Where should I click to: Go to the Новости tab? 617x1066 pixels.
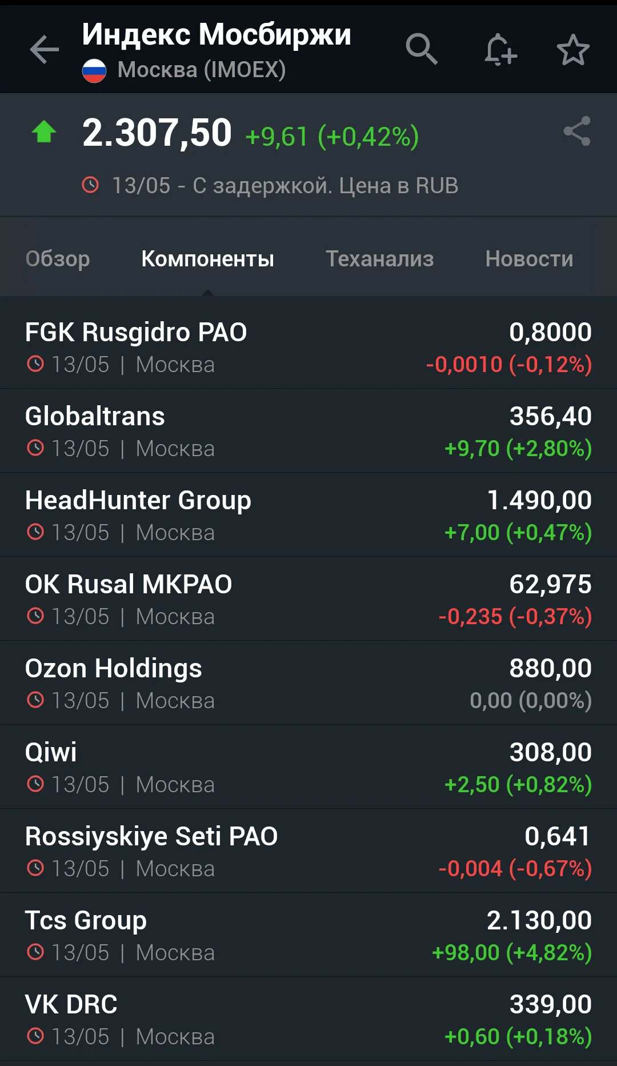pyautogui.click(x=529, y=259)
